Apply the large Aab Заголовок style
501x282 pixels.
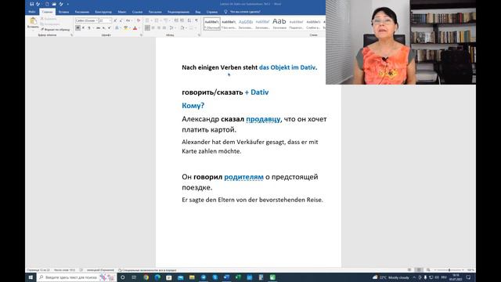[279, 23]
